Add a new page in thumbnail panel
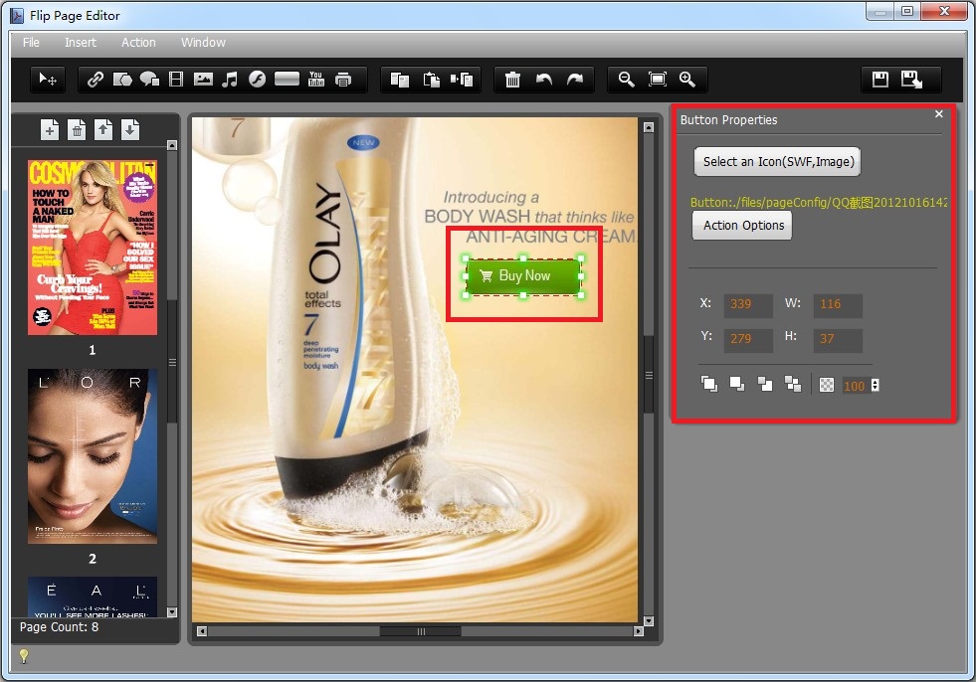 tap(50, 130)
